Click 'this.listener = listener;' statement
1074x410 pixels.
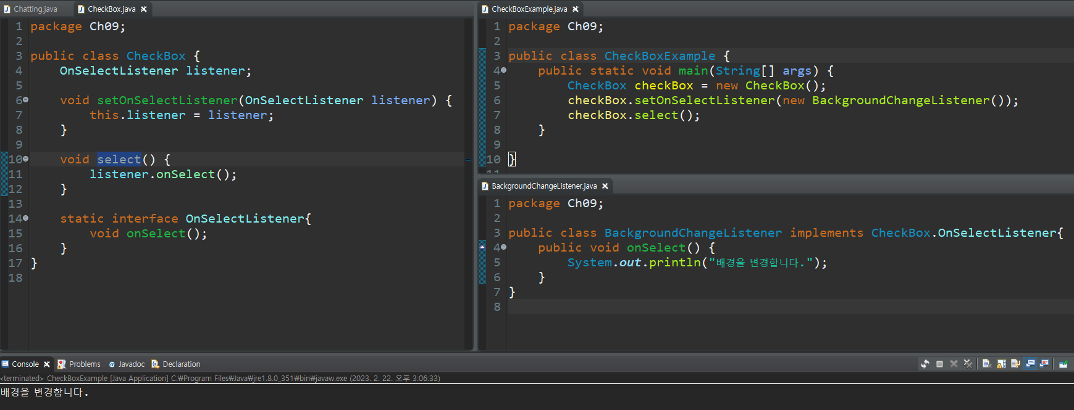(182, 115)
